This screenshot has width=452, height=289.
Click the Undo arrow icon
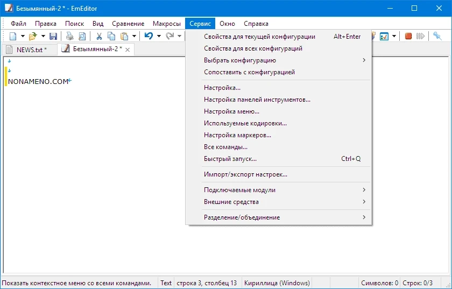tap(149, 36)
